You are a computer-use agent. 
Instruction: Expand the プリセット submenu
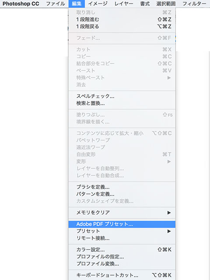122,231
